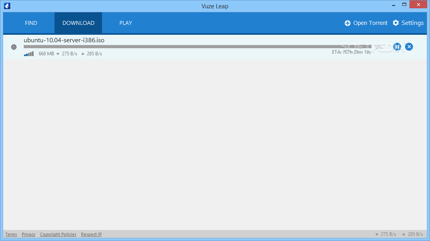Pause the ubuntu torrent download

pos(397,47)
